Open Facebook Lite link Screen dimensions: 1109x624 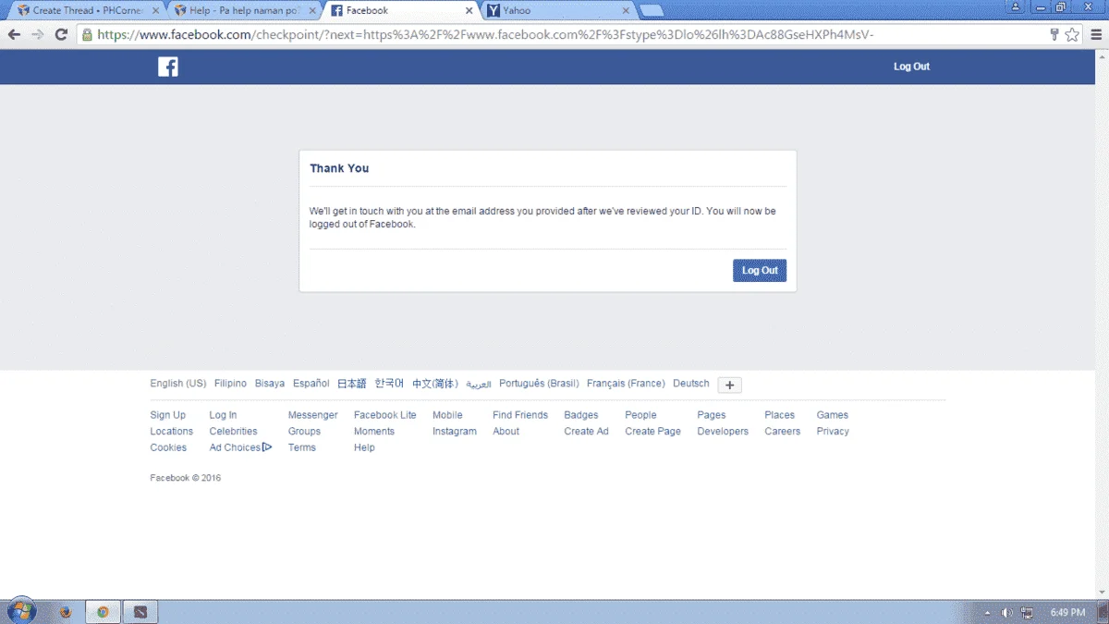[x=385, y=415]
